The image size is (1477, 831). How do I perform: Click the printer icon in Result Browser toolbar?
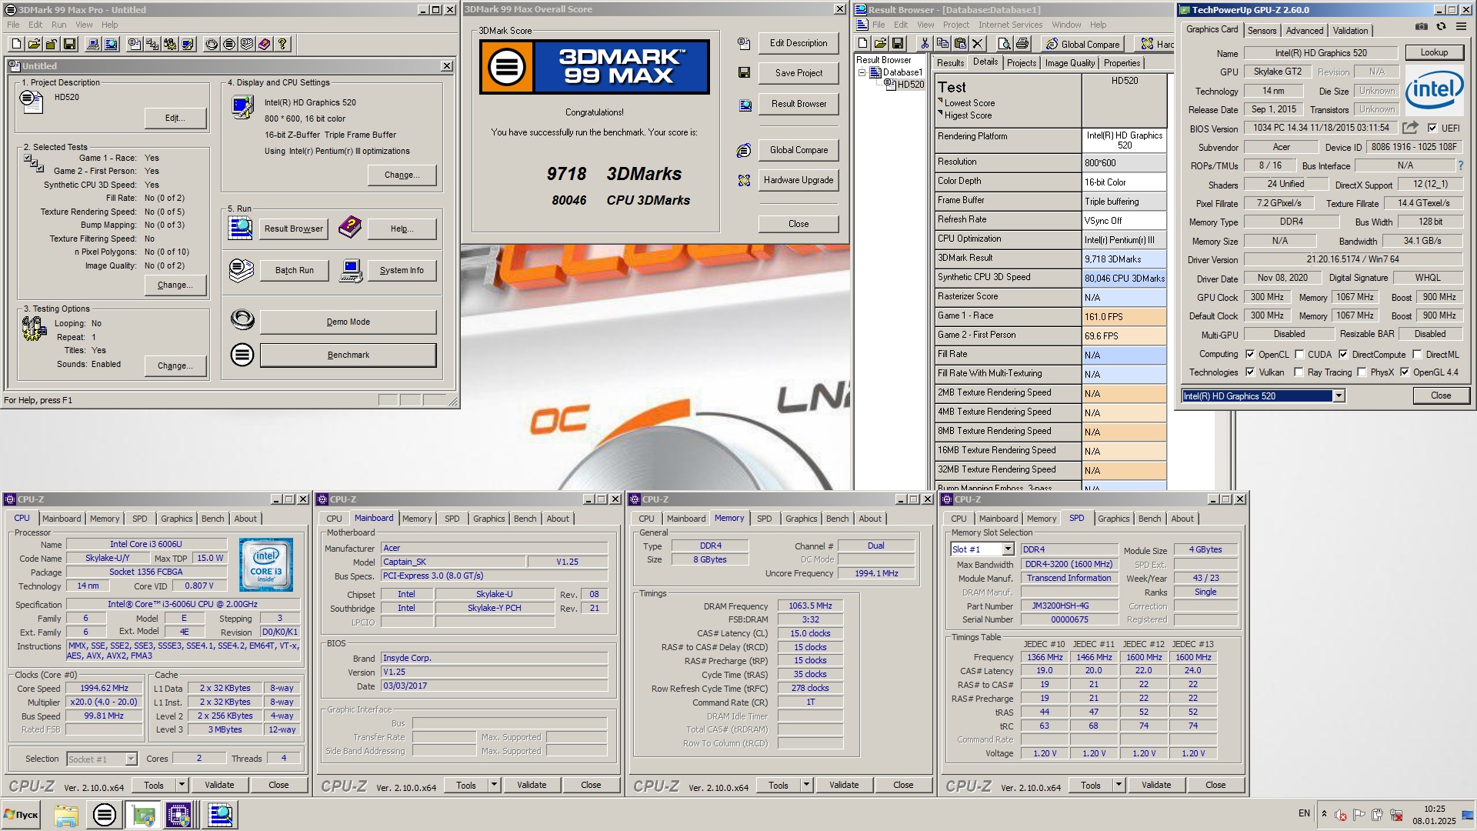1022,44
